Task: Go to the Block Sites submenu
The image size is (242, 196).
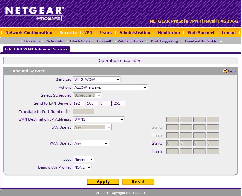Action: tap(80, 41)
